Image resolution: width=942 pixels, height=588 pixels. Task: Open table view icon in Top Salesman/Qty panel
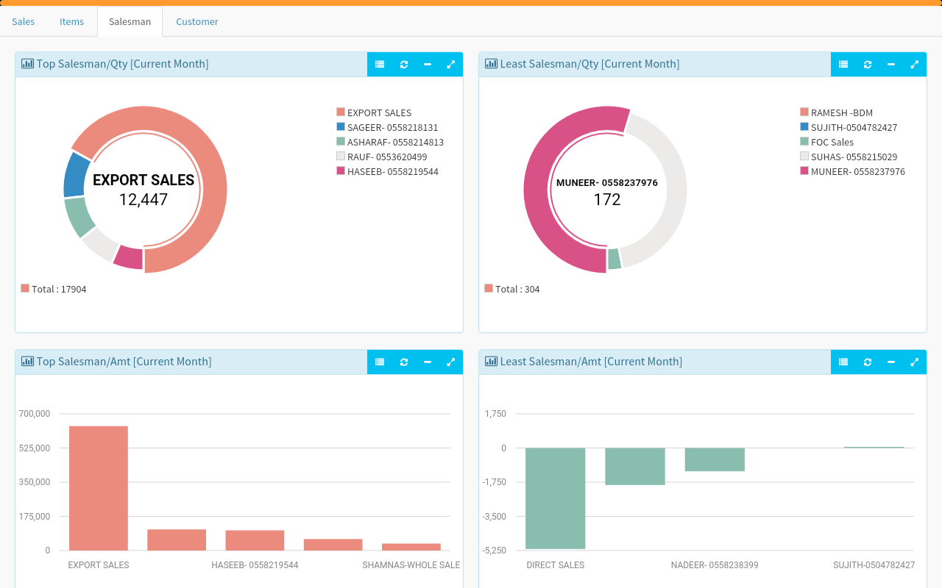tap(380, 65)
